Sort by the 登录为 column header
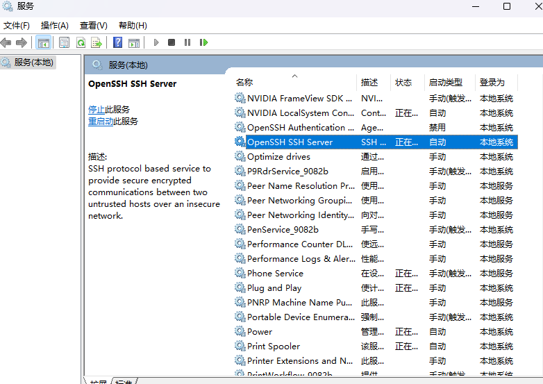Image resolution: width=543 pixels, height=384 pixels. 496,83
